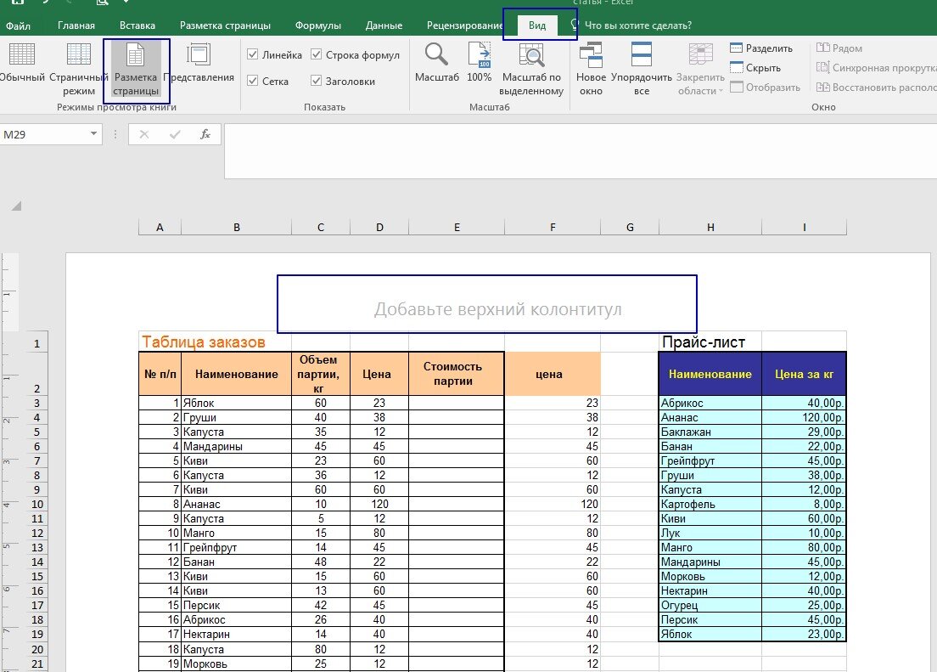Open the Разметка страницы ribbon tab

point(225,25)
